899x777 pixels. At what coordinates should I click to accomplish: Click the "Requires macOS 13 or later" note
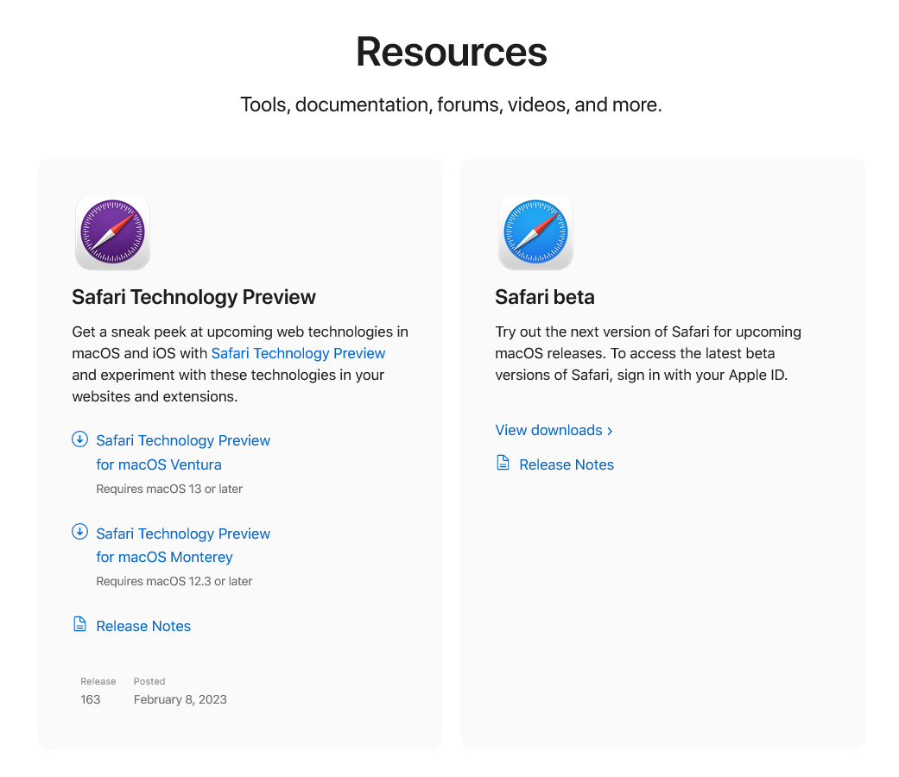click(169, 489)
